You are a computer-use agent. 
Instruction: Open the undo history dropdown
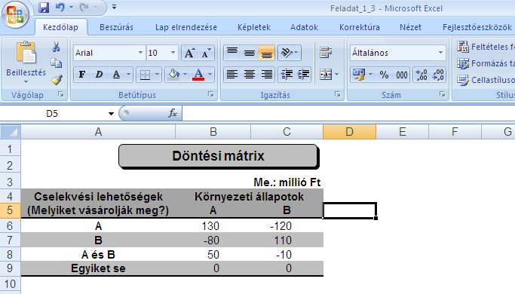click(71, 8)
